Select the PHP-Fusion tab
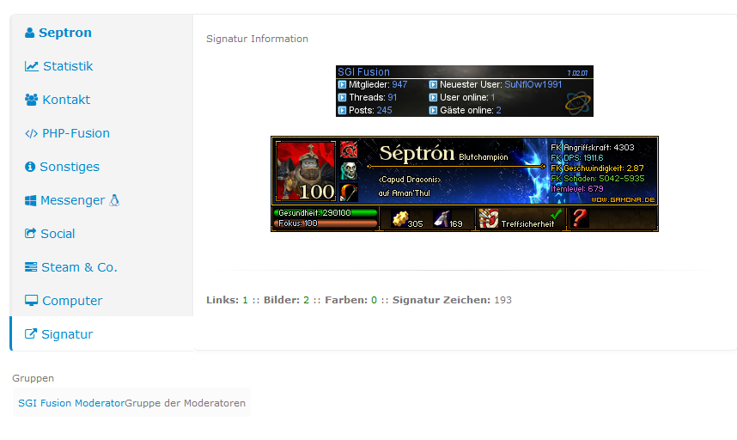The height and width of the screenshot is (440, 737). tap(102, 133)
